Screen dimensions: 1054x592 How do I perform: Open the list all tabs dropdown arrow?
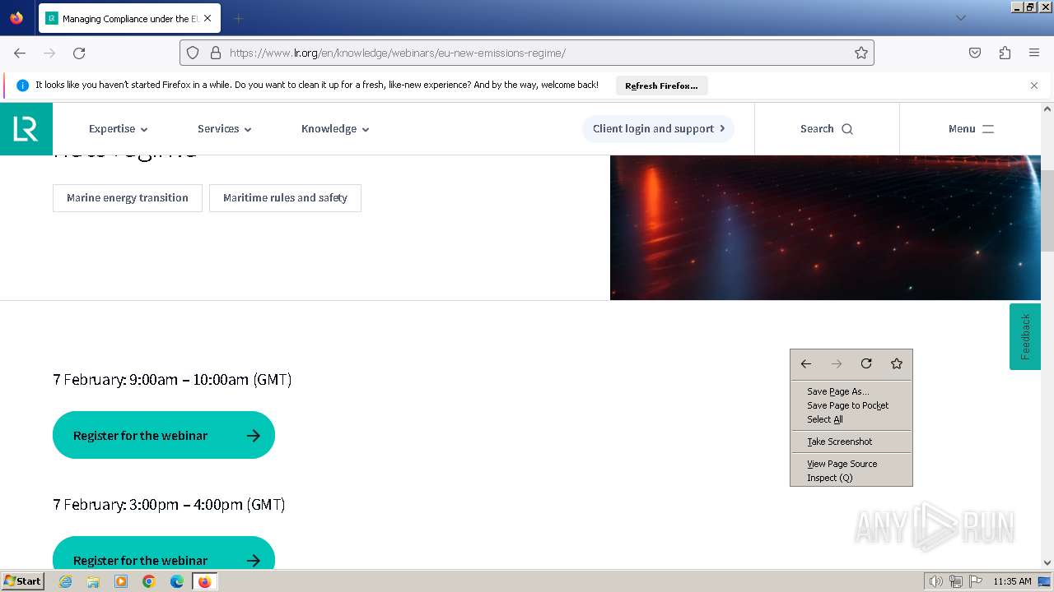960,18
